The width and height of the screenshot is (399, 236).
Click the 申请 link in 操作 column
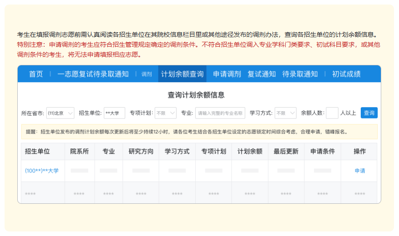point(359,171)
